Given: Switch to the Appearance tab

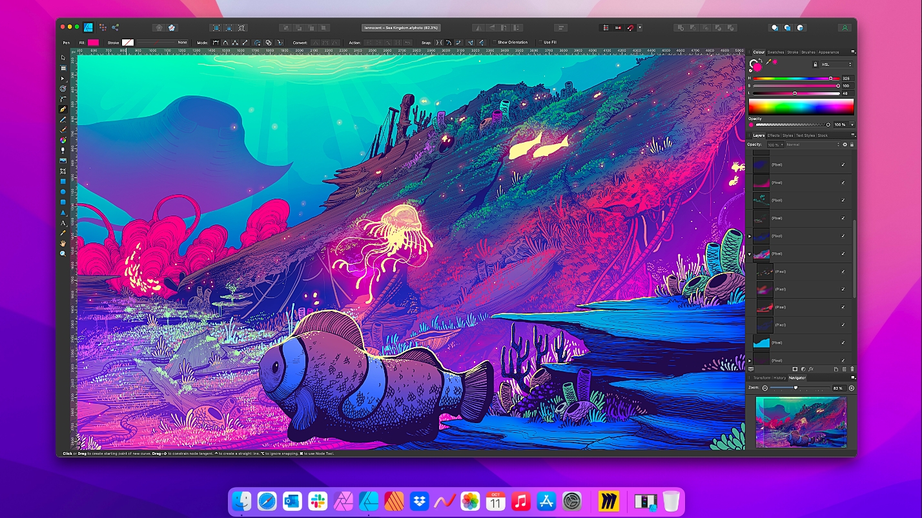Looking at the screenshot, I should pyautogui.click(x=829, y=52).
